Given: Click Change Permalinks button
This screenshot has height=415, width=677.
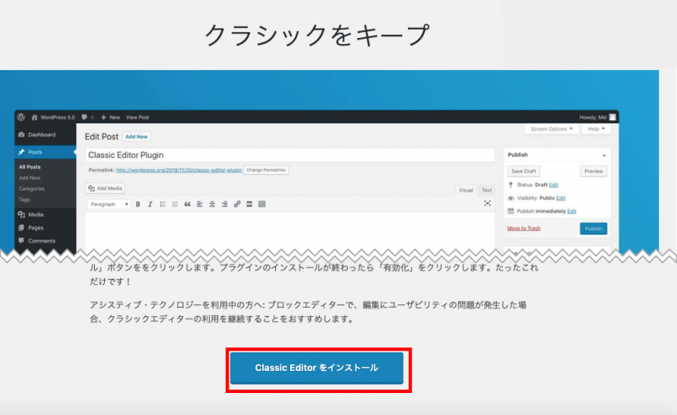Looking at the screenshot, I should [266, 170].
